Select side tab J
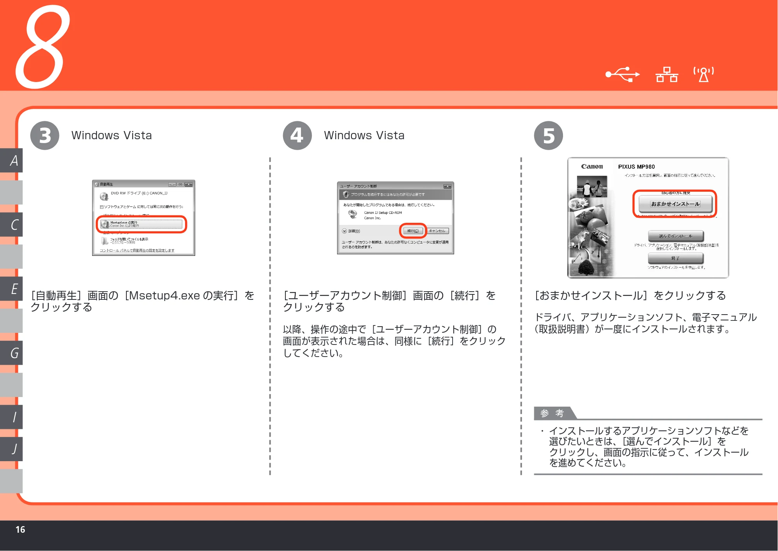Viewport: 778px width, 551px height. [12, 449]
